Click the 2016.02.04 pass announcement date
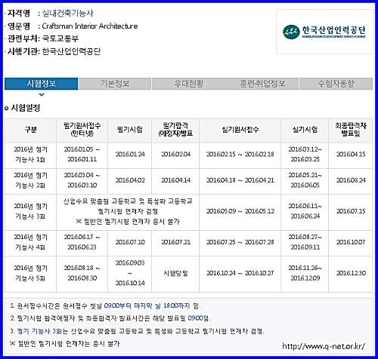 [176, 155]
